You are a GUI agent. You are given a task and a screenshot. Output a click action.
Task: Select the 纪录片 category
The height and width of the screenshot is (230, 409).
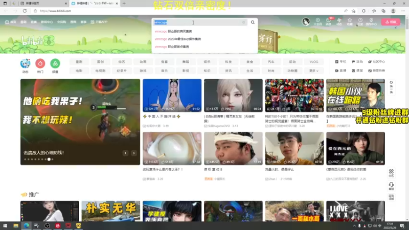coord(122,71)
